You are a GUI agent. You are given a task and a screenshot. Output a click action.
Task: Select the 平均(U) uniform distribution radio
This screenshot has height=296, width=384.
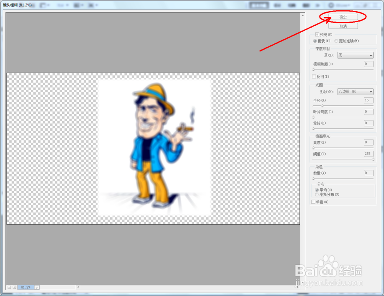click(x=317, y=190)
